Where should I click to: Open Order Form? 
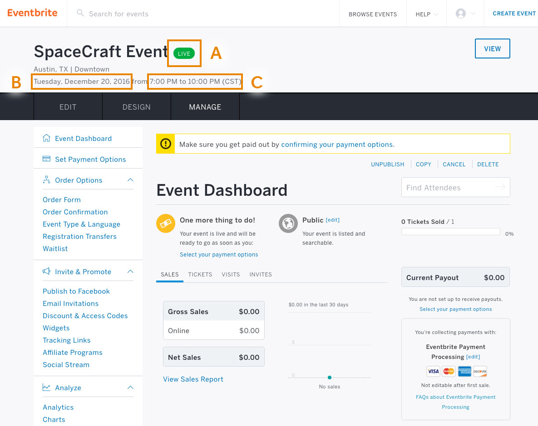coord(62,199)
